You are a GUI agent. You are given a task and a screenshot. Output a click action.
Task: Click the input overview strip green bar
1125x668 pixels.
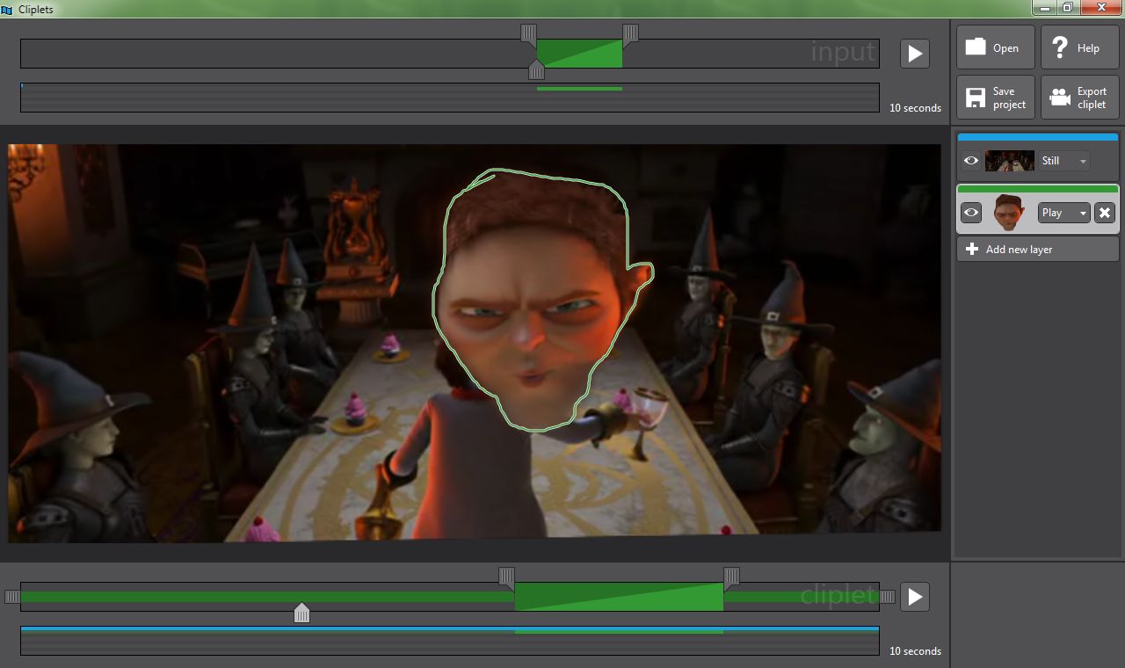click(579, 89)
